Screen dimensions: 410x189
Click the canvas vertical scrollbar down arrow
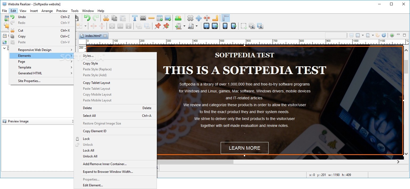(406, 154)
